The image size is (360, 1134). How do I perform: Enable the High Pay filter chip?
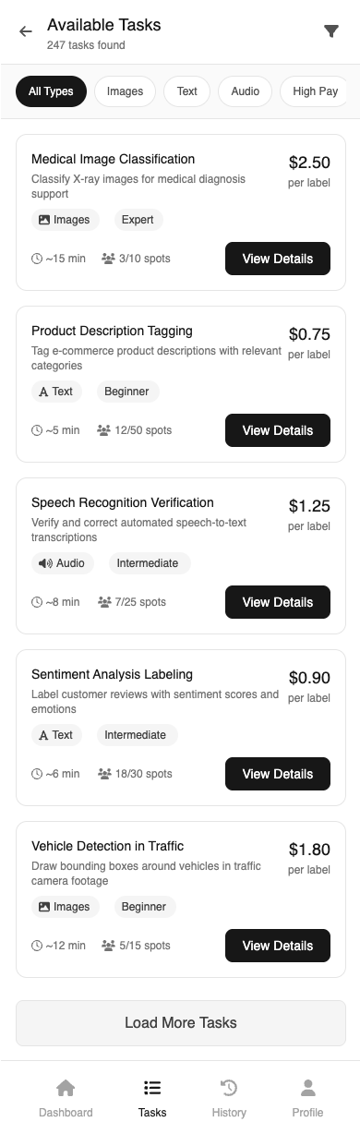(x=314, y=91)
